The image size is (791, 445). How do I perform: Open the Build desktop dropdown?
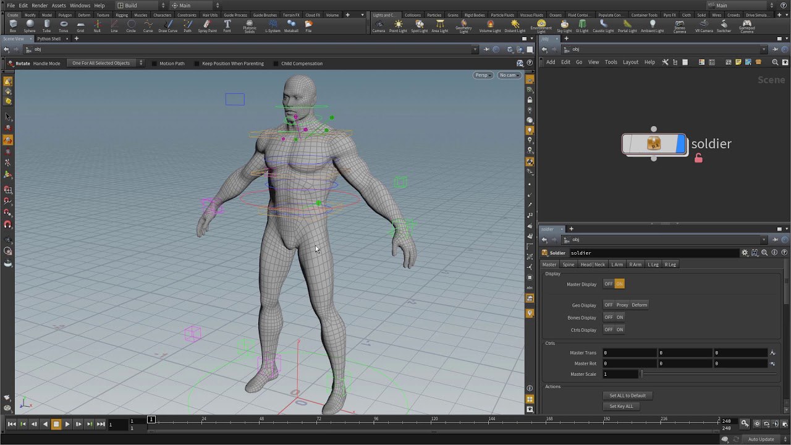[142, 6]
